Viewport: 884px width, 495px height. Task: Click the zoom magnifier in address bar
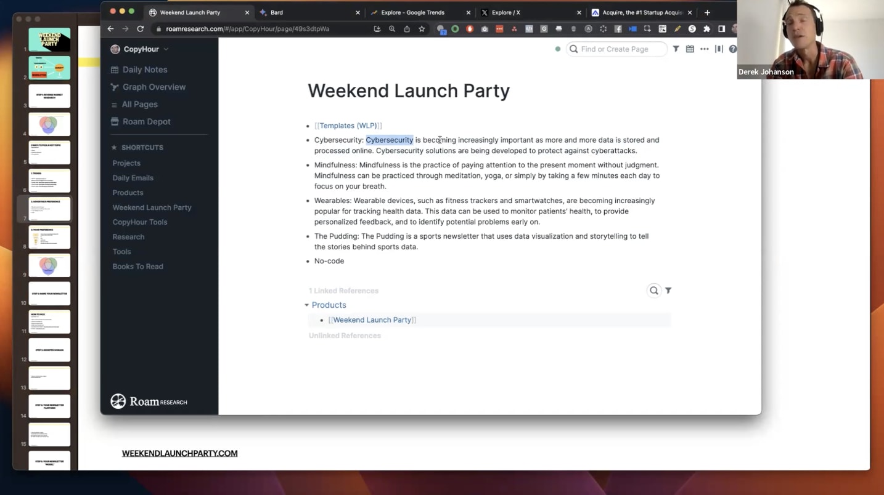click(392, 29)
